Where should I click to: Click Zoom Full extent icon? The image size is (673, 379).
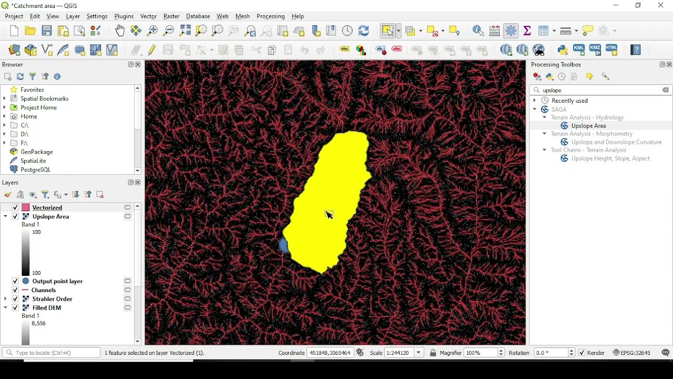(x=185, y=31)
